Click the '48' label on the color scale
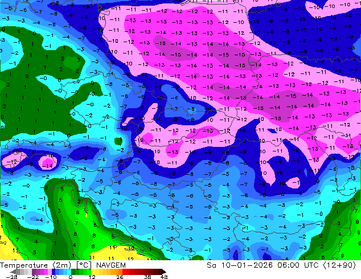Image resolution: width=361 pixels, height=279 pixels. pos(164,277)
